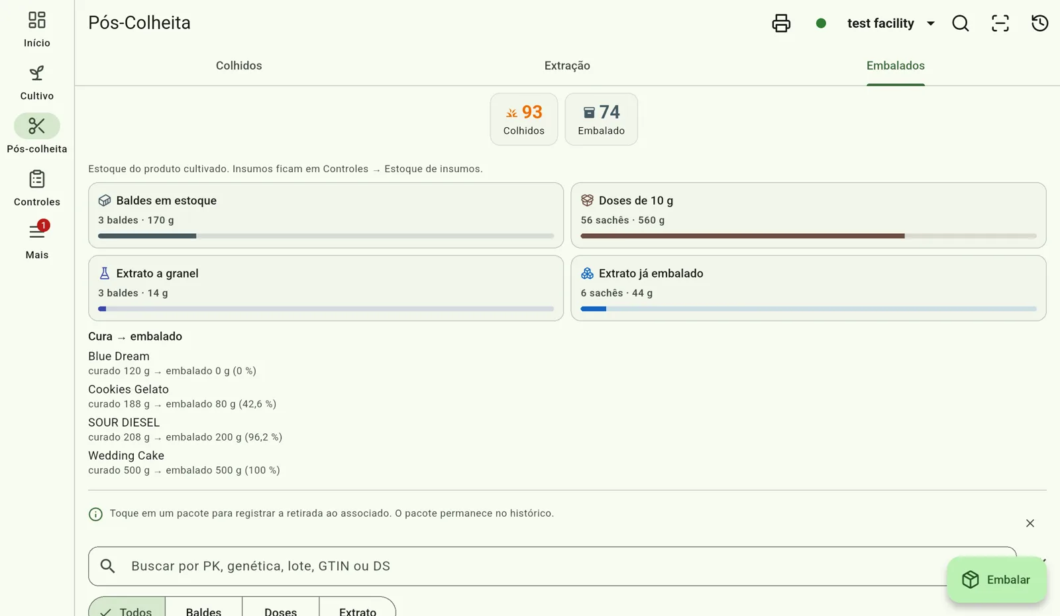The image size is (1060, 616).
Task: Click the 93 Colhidos counter card
Action: pyautogui.click(x=524, y=119)
